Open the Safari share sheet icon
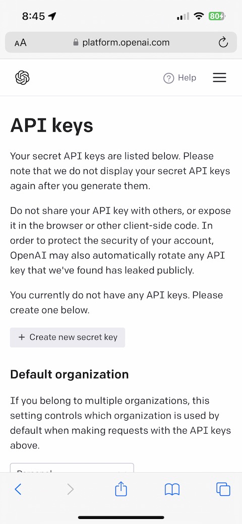 pyautogui.click(x=121, y=489)
